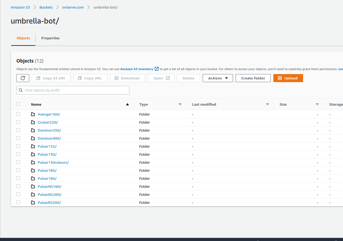Click the folder icon next to Avenger160/

click(x=33, y=114)
